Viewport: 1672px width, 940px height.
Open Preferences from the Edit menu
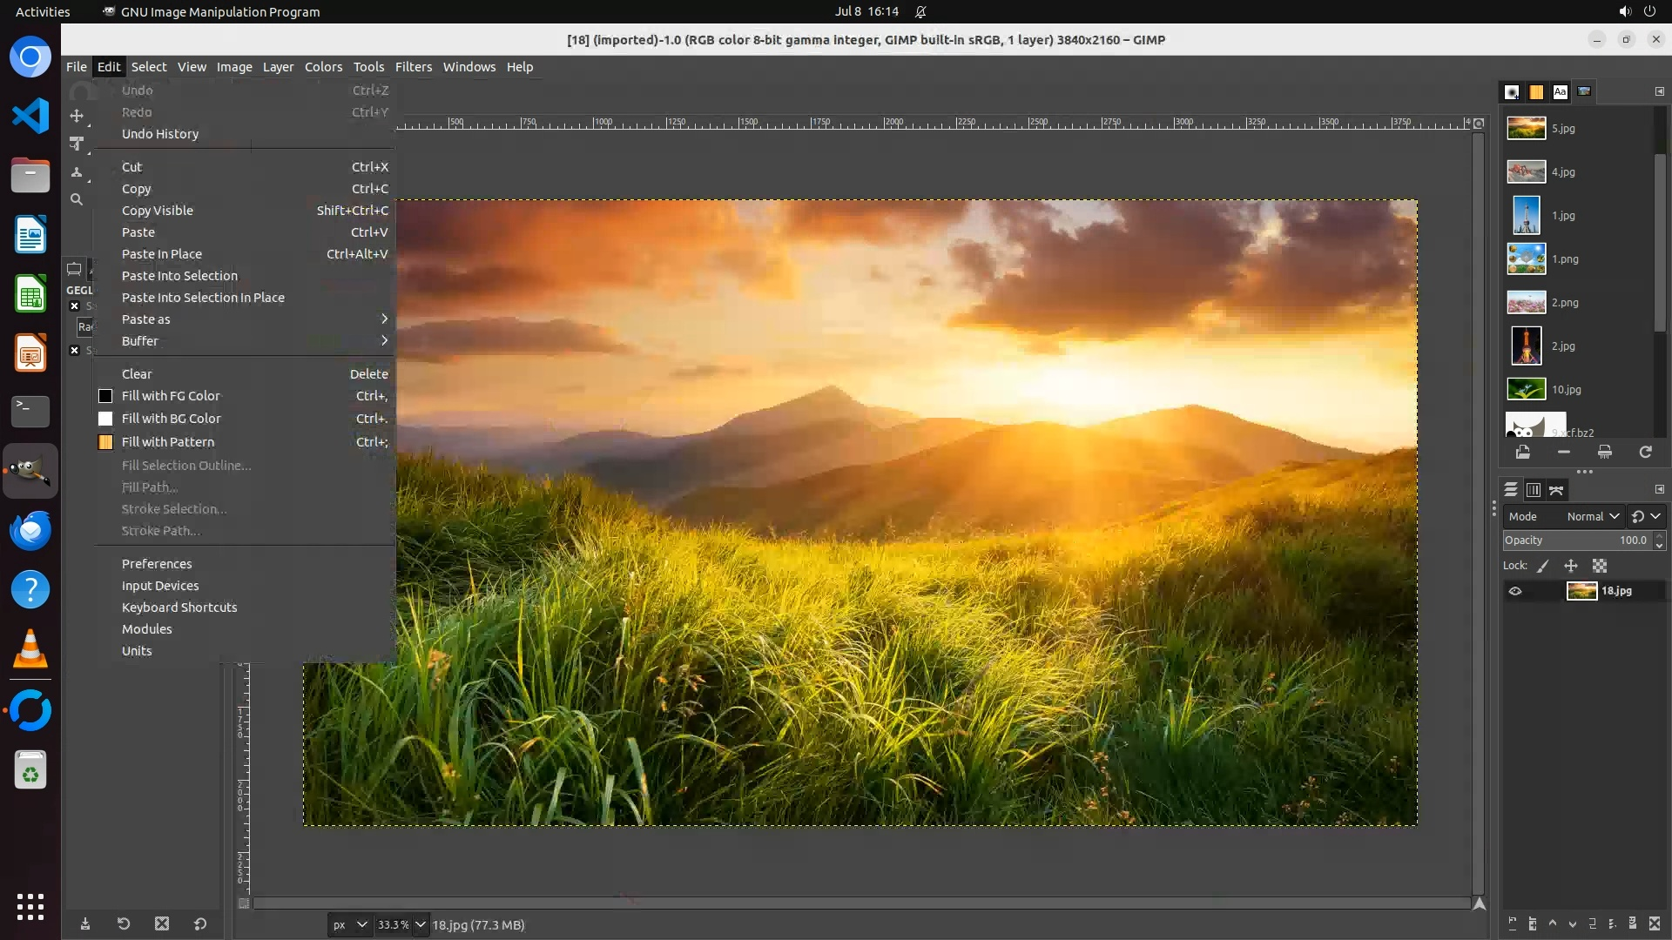157,564
